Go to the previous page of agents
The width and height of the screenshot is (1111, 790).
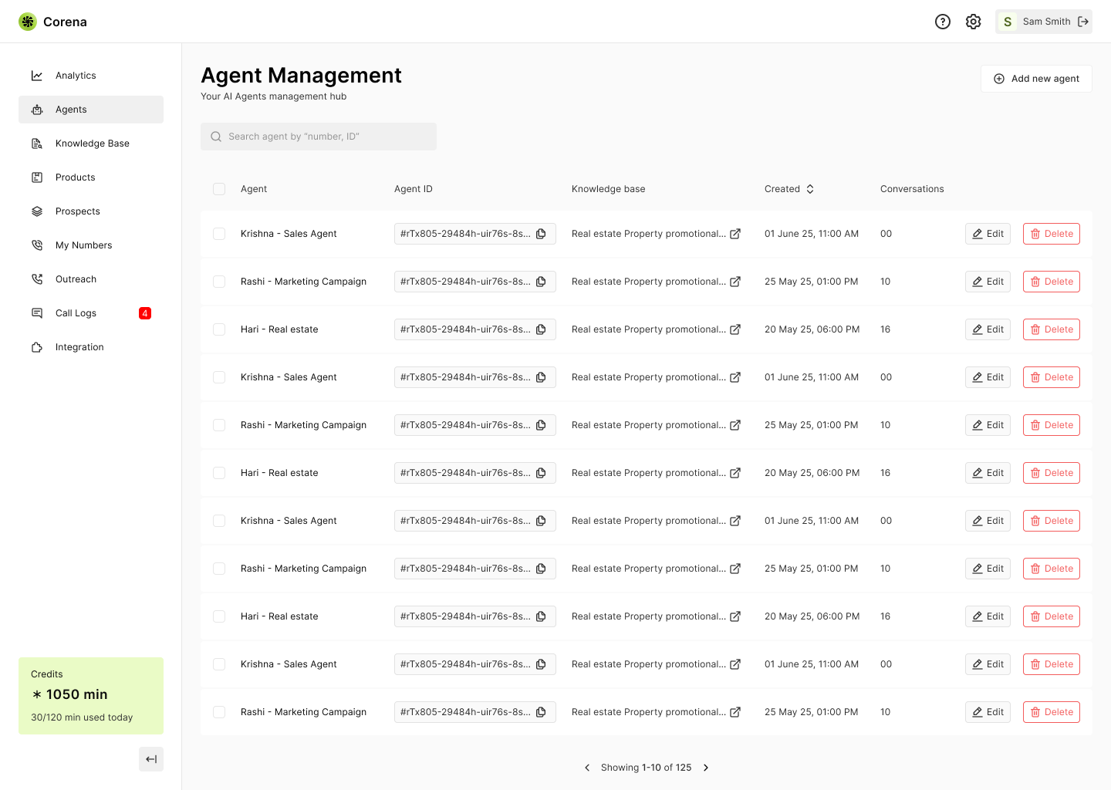coord(587,768)
